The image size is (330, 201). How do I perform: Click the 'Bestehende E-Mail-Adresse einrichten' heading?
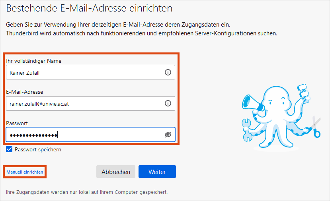click(89, 8)
